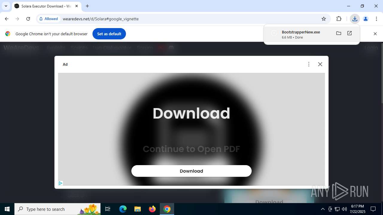
Task: Open the Extensions puzzle icon
Action: click(x=339, y=19)
